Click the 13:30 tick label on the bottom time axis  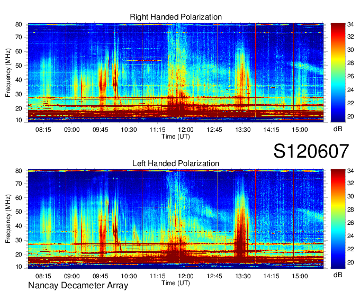click(243, 276)
